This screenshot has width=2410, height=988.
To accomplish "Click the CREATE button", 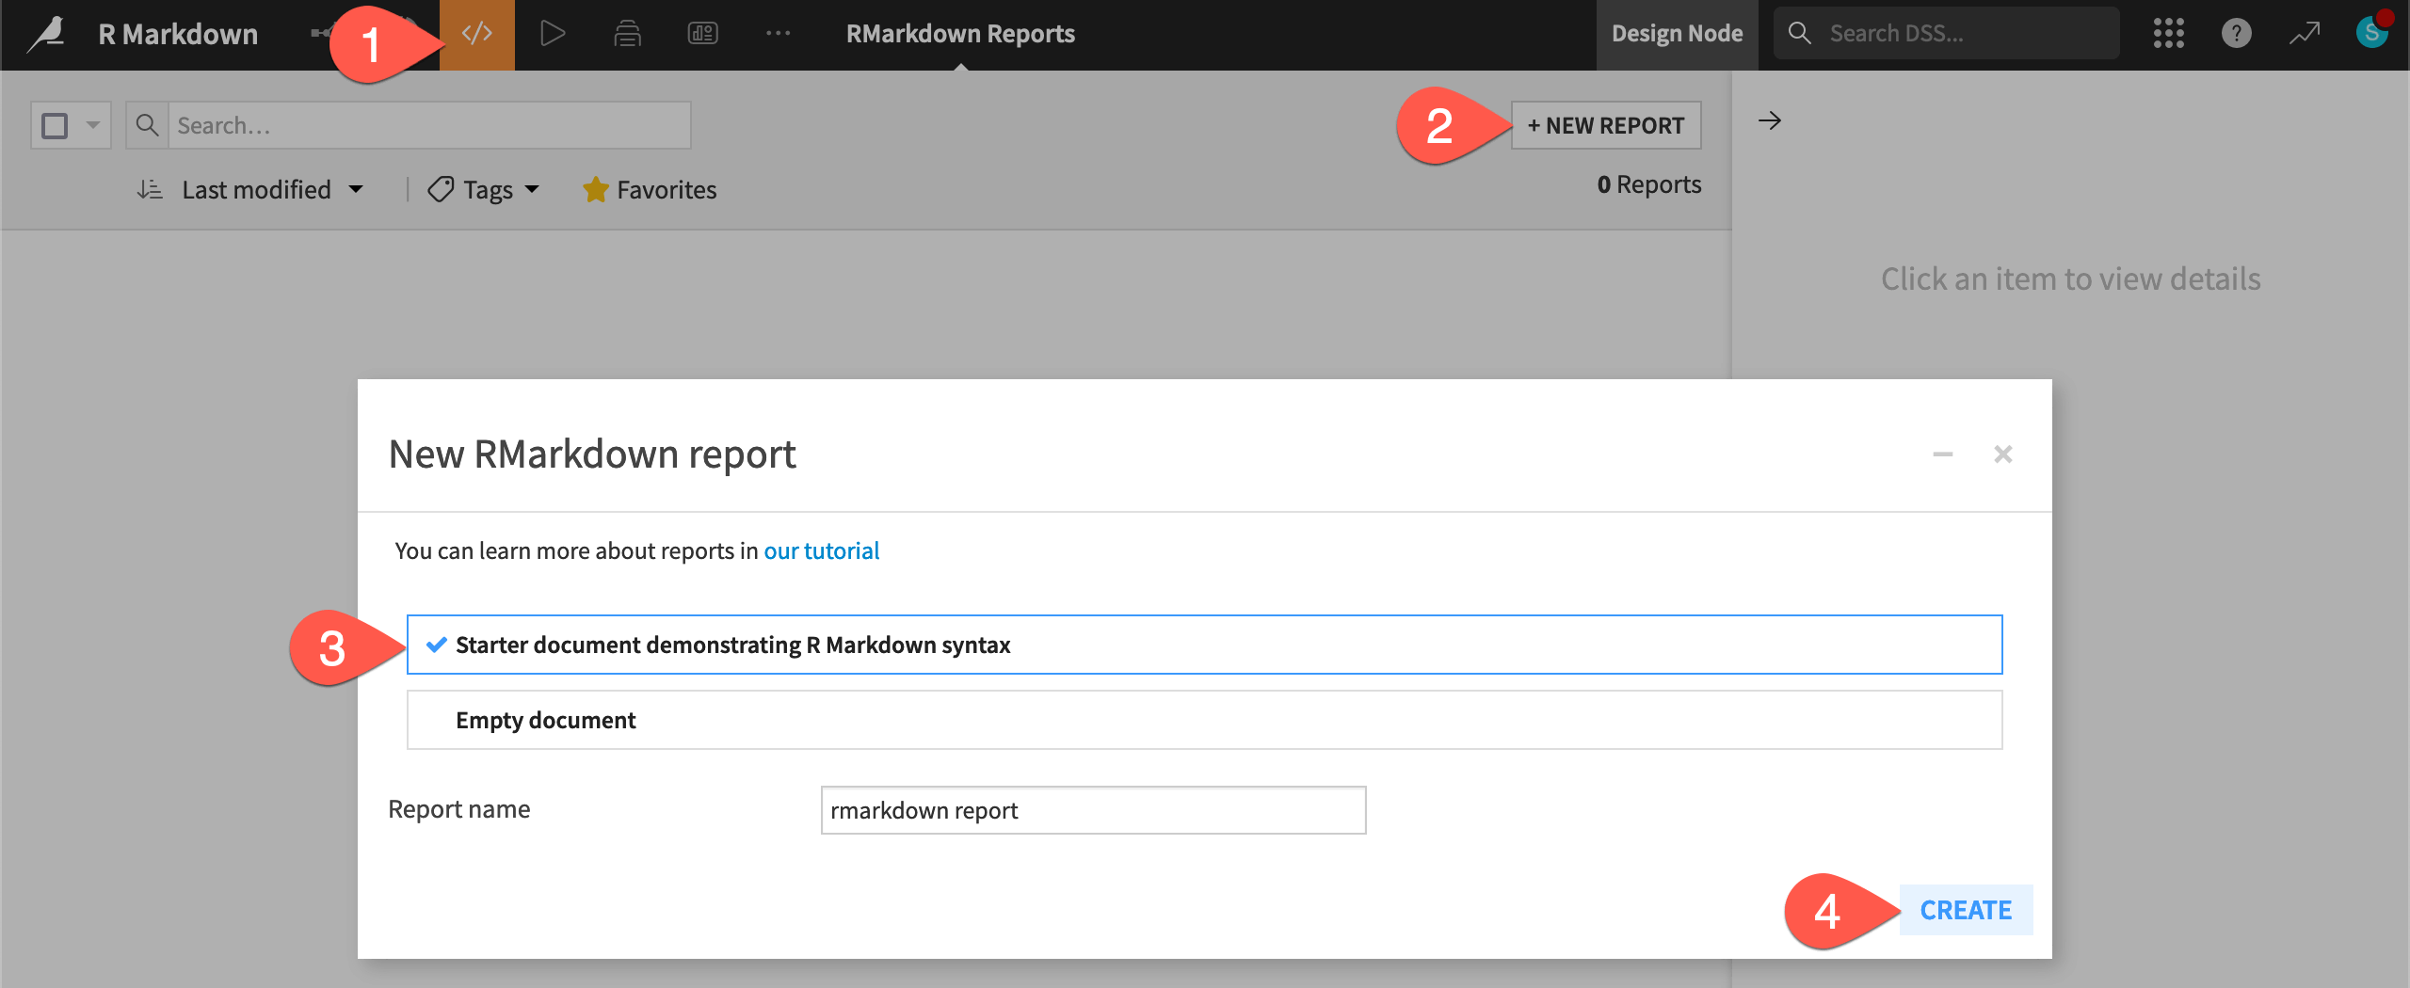I will point(1966,909).
